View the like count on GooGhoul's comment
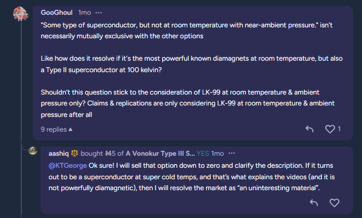The width and height of the screenshot is (362, 218). [x=339, y=128]
